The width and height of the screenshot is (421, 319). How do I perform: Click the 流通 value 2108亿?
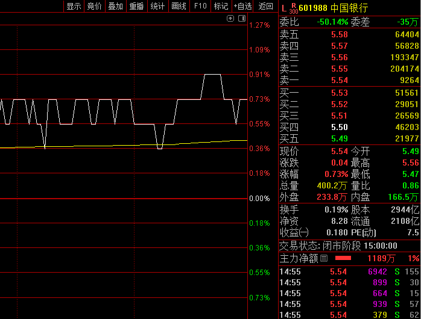[405, 221]
